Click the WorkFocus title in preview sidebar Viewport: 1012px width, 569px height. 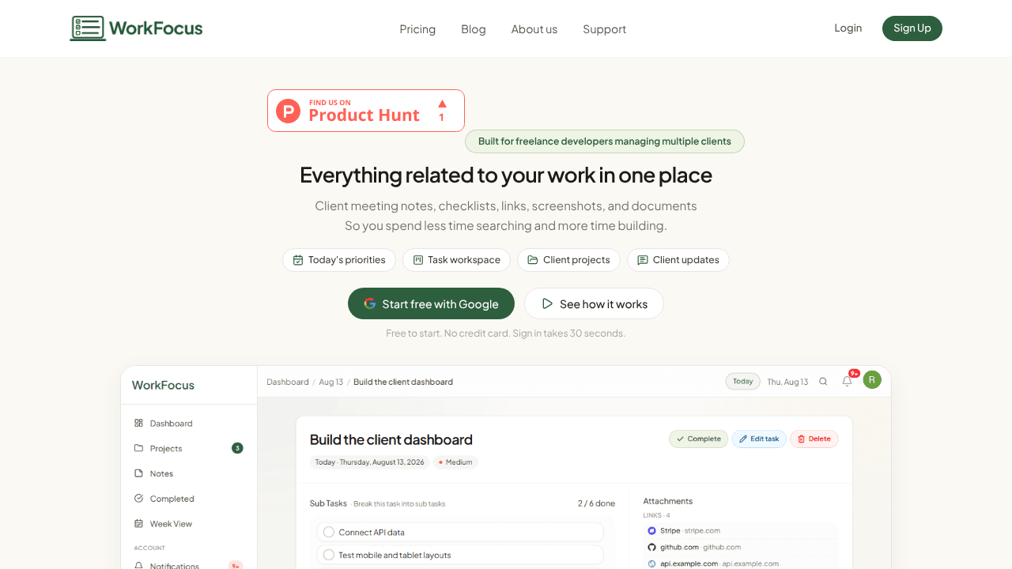[x=163, y=385]
